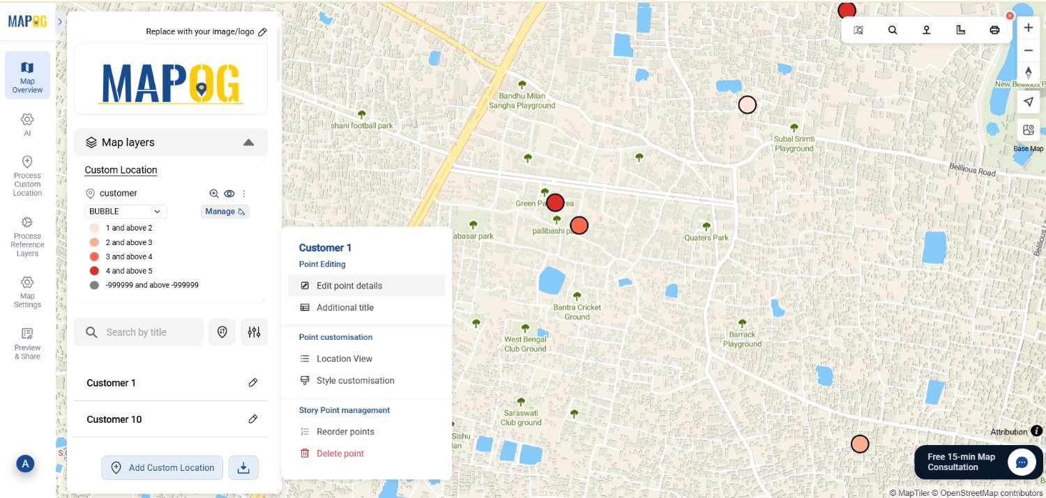Click the Manage button
The image size is (1046, 498).
tap(225, 212)
